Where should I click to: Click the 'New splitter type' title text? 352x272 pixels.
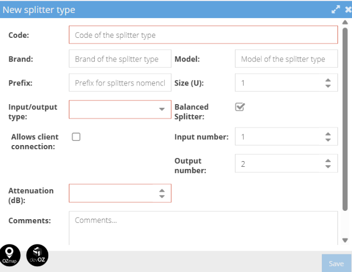(39, 10)
